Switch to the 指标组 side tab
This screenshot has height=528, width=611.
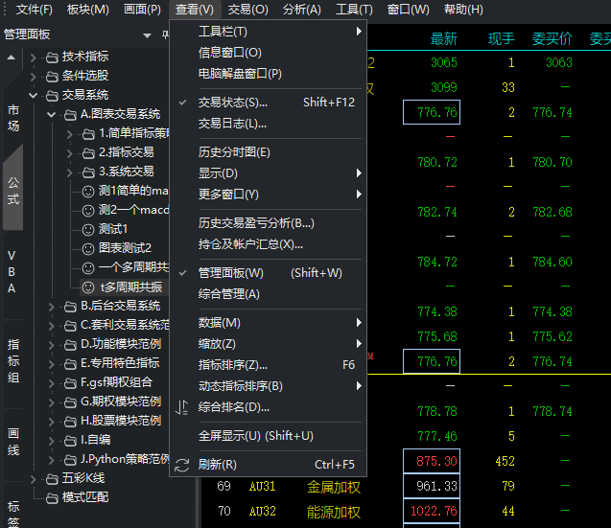(x=12, y=361)
